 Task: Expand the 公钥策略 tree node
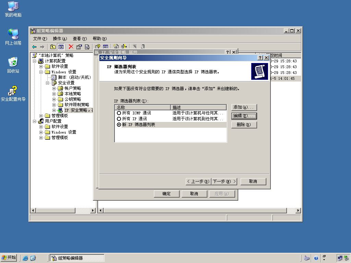pyautogui.click(x=54, y=99)
